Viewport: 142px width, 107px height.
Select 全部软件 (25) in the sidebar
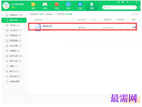[x=14, y=15]
